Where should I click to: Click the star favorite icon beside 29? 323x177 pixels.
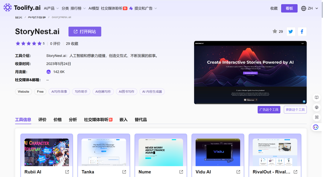pos(275,31)
